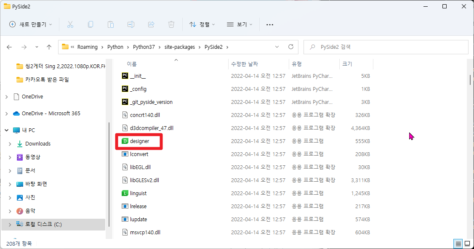Open address bar history dropdown
The height and width of the screenshot is (249, 474).
click(x=277, y=47)
